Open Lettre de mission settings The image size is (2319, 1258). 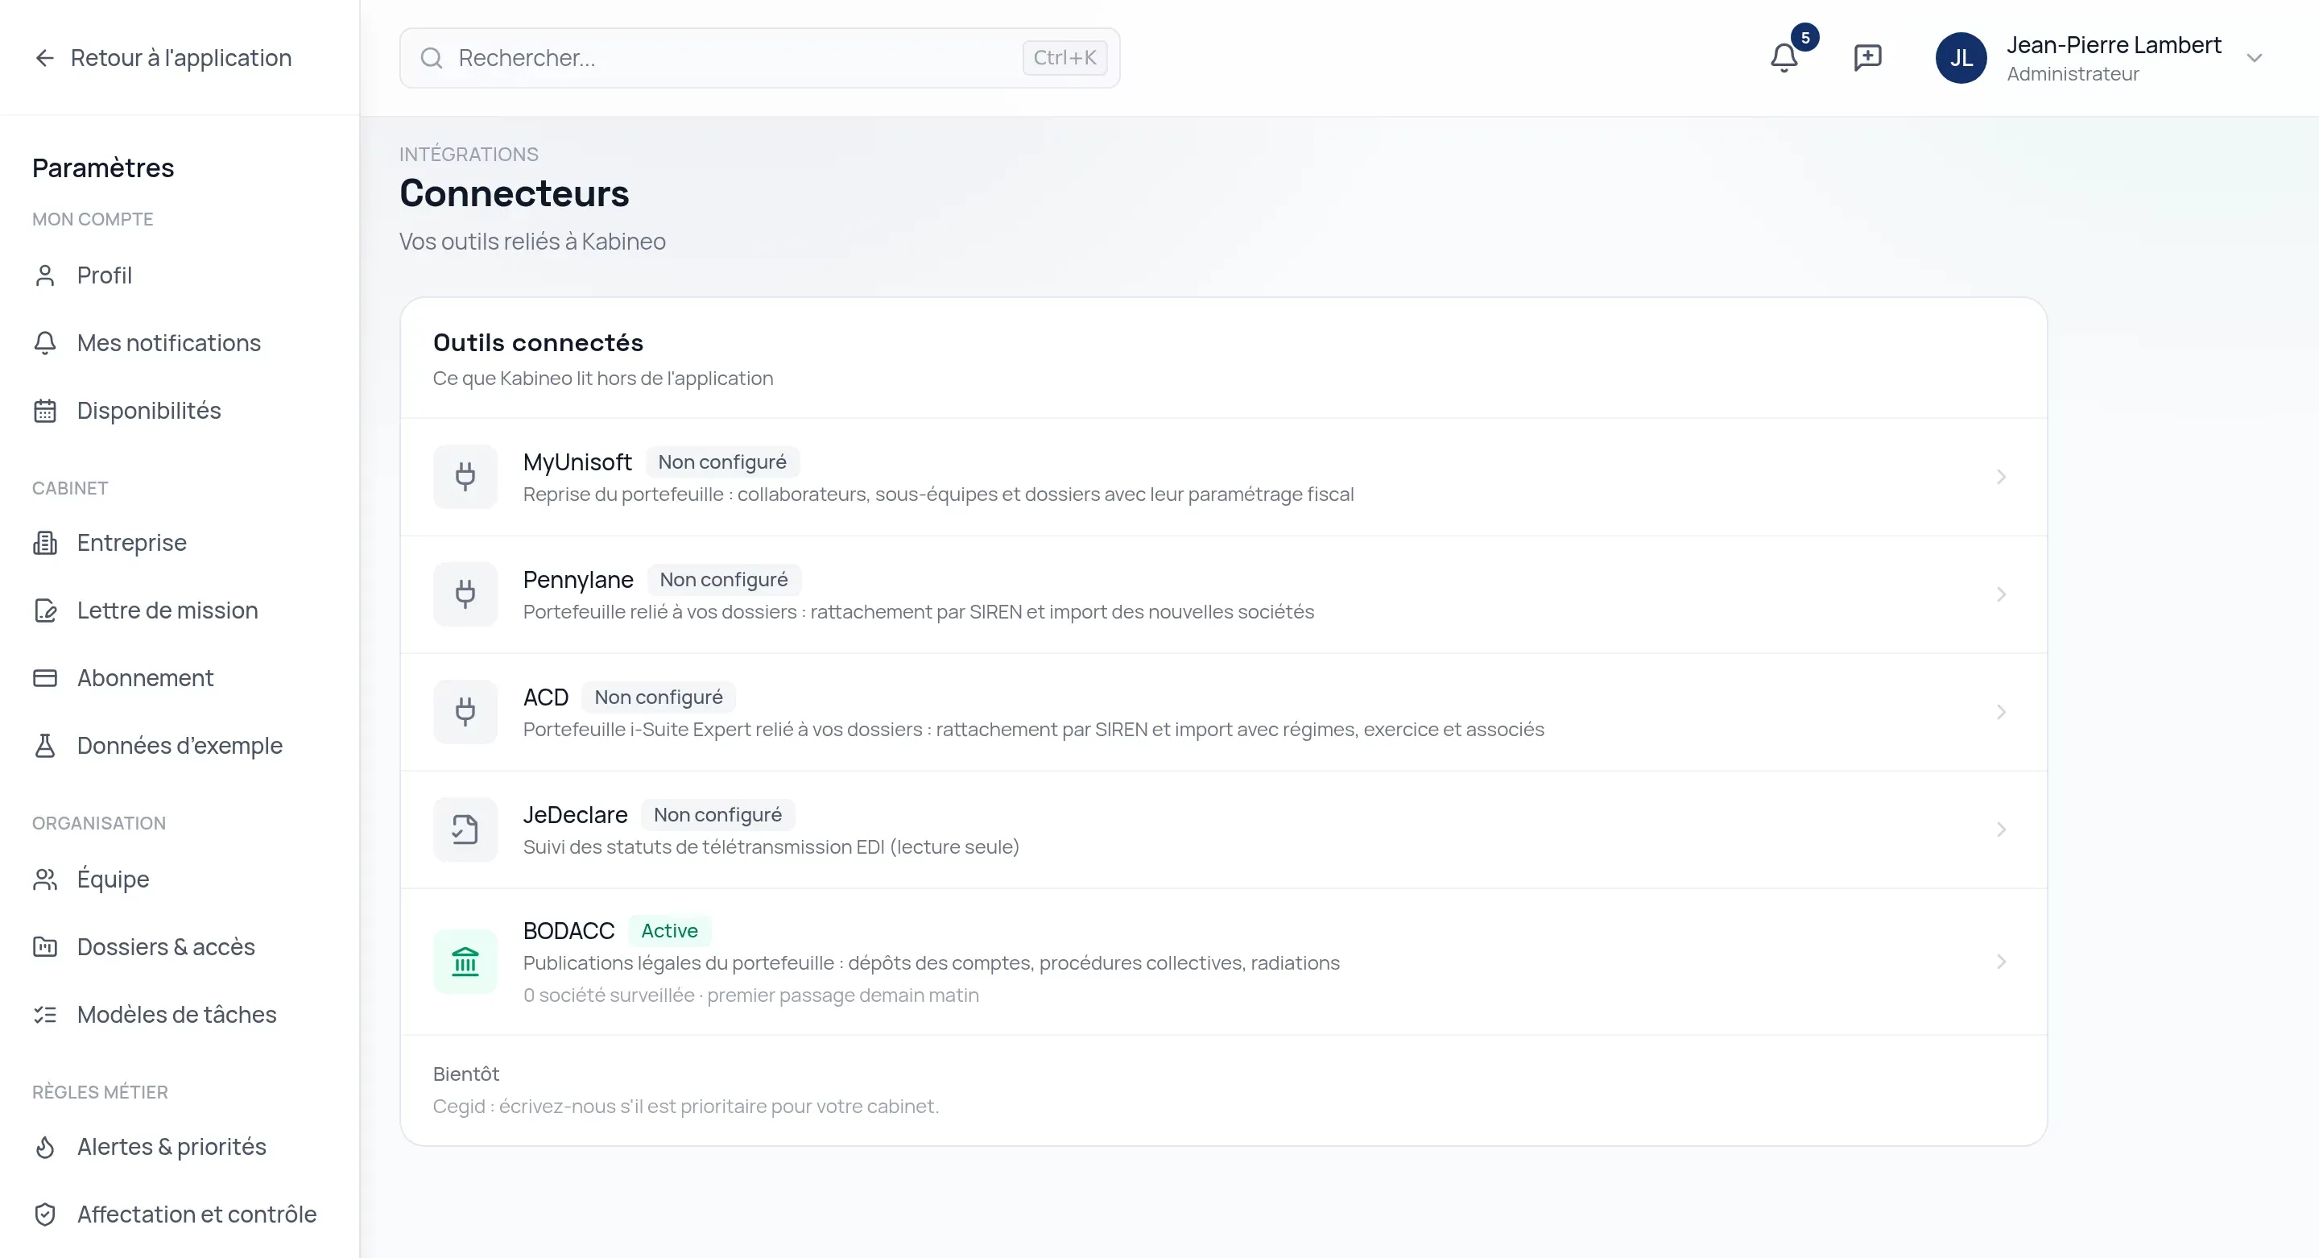pyautogui.click(x=168, y=610)
